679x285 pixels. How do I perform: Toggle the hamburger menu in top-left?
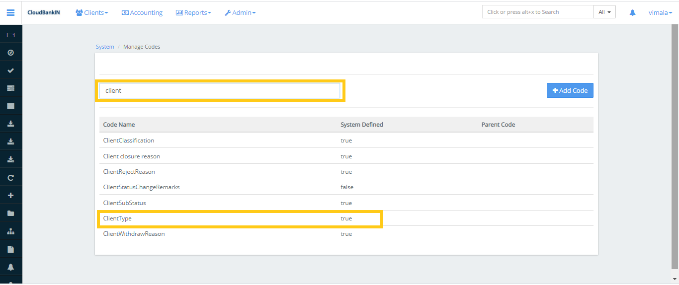click(10, 12)
